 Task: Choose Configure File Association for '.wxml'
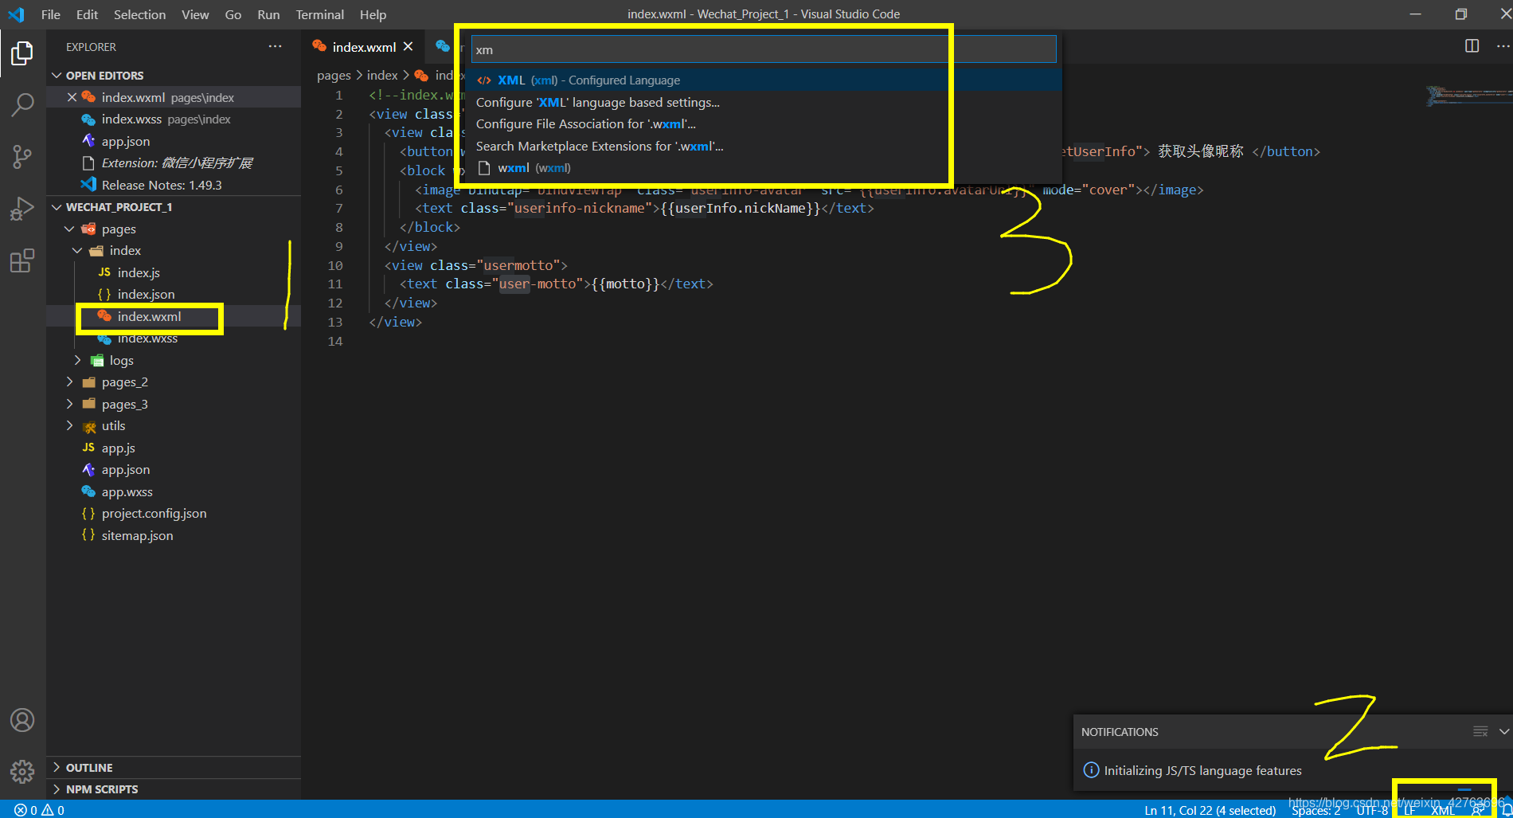[764, 123]
